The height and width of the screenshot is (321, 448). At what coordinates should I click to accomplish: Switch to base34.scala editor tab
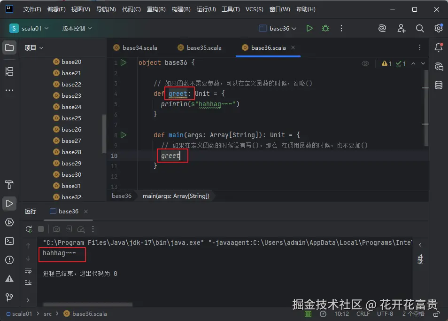tap(135, 48)
